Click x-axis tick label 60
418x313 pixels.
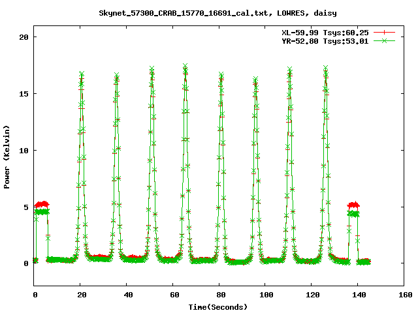pos(174,295)
